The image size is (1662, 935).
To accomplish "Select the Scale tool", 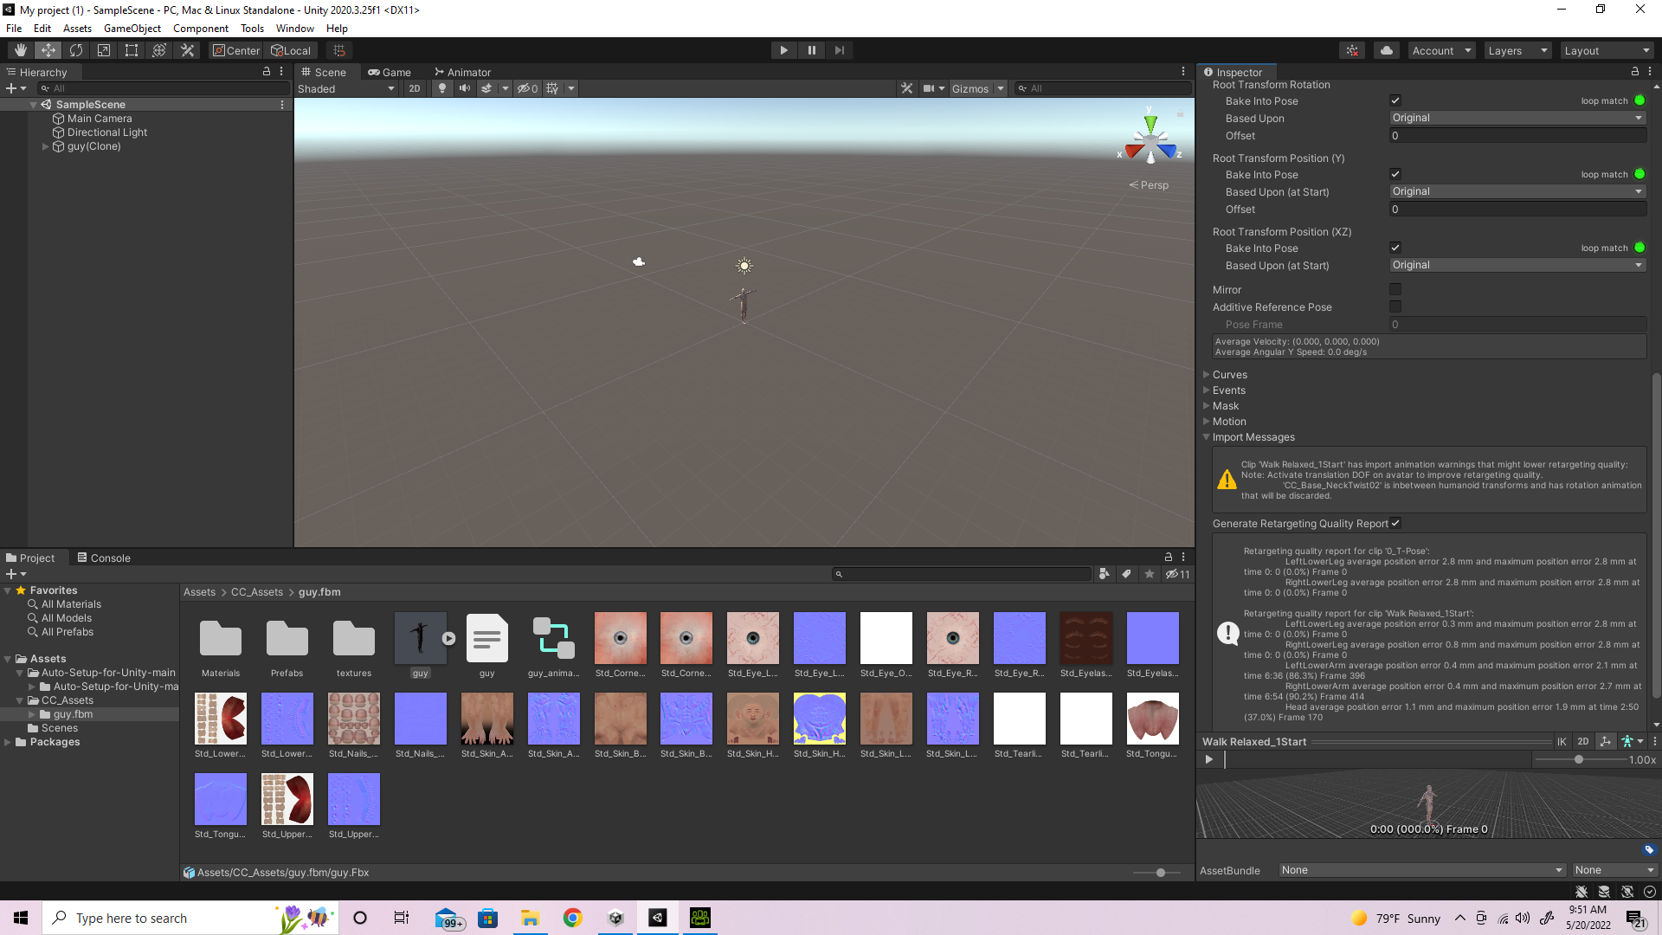I will point(104,50).
